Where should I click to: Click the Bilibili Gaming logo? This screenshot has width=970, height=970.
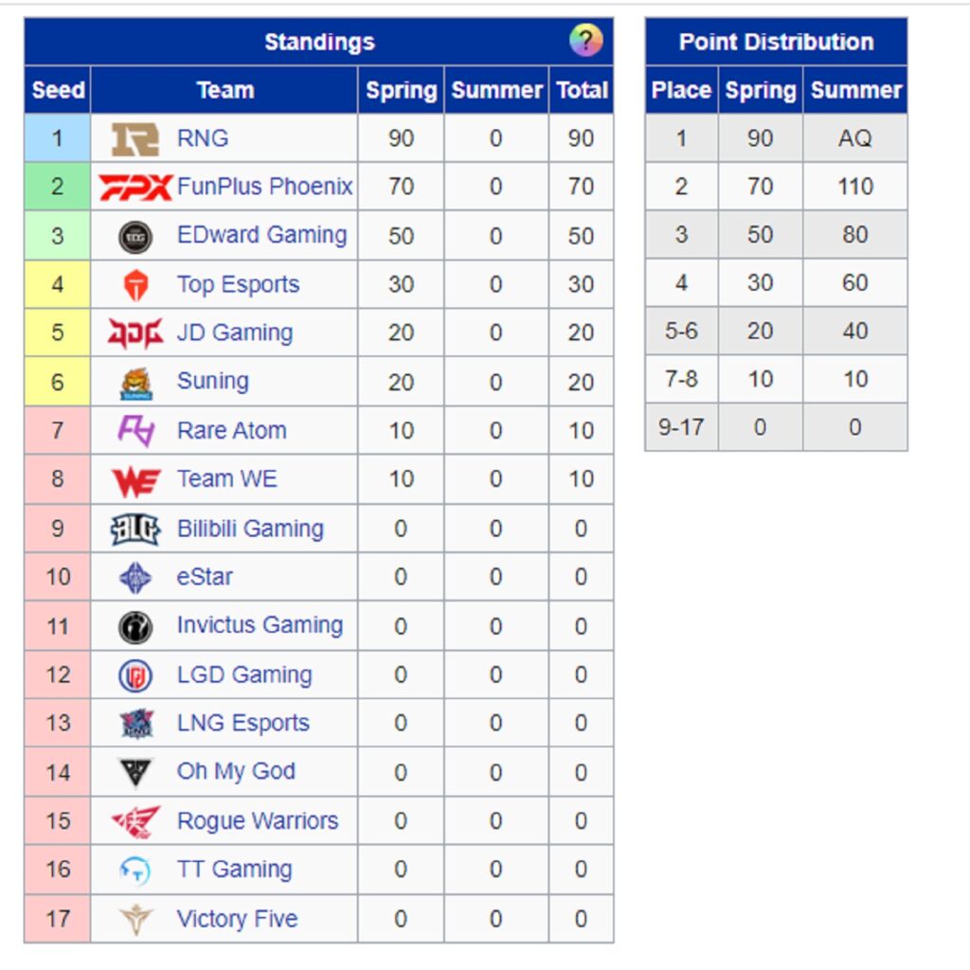point(135,530)
